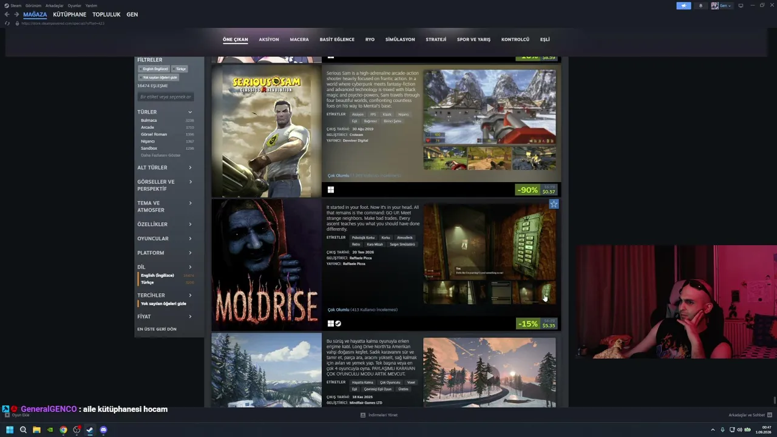
Task: Switch to Steam on the taskbar
Action: pos(90,430)
